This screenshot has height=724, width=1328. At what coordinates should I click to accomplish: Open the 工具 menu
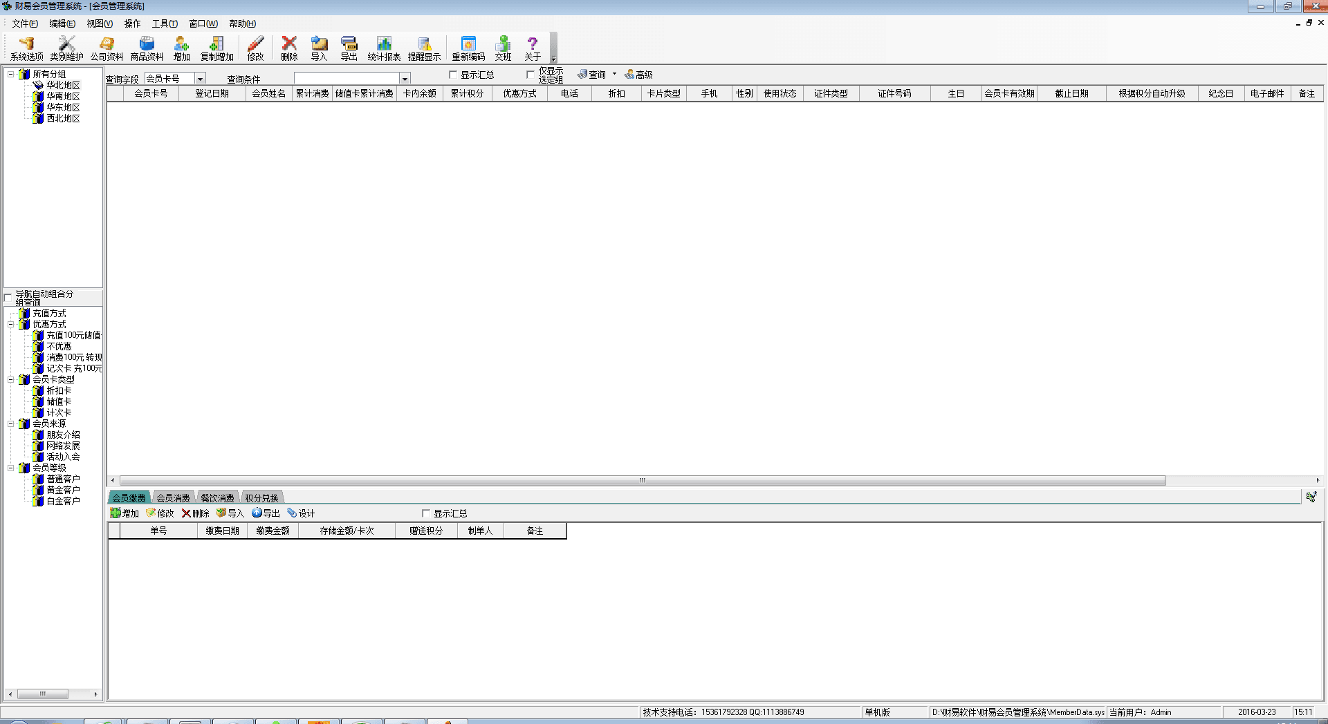click(x=165, y=23)
